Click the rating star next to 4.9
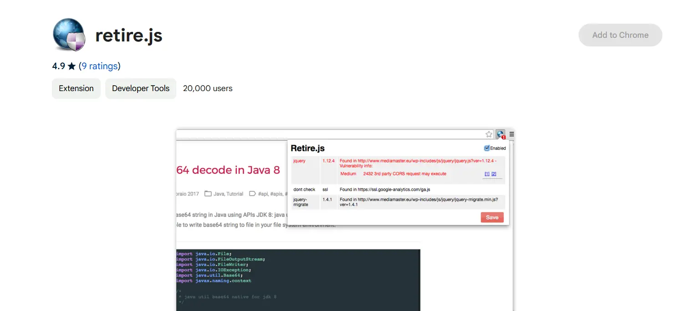 [x=72, y=66]
